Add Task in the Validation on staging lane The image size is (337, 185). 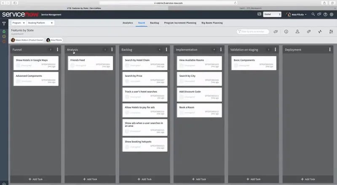254,179
